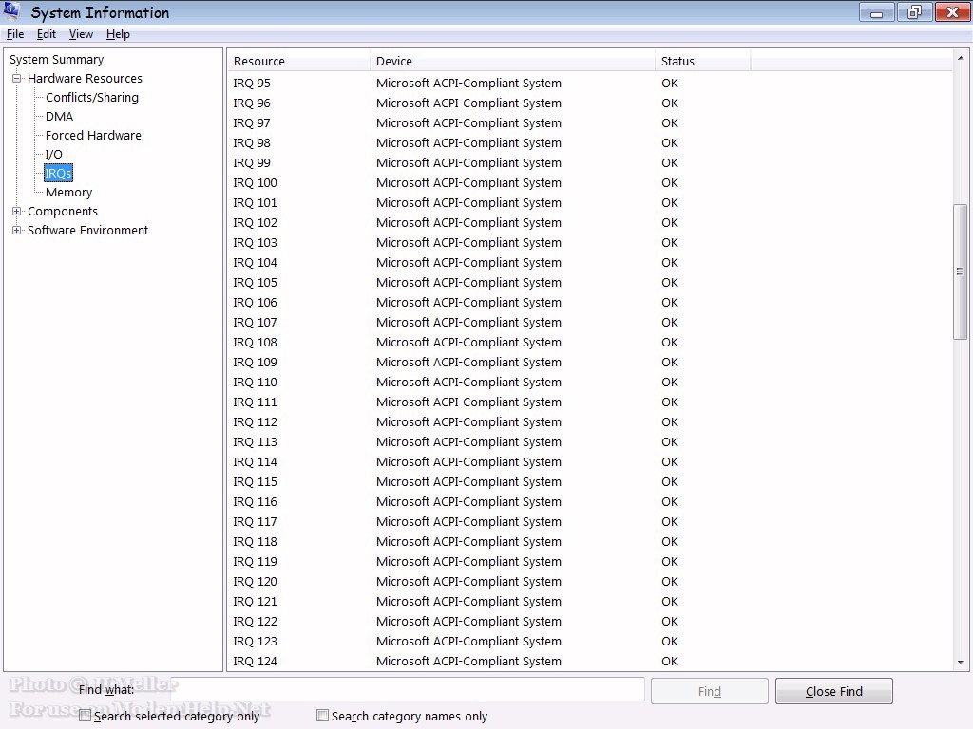This screenshot has height=729, width=973.
Task: Close the System Information window
Action: pos(952,12)
